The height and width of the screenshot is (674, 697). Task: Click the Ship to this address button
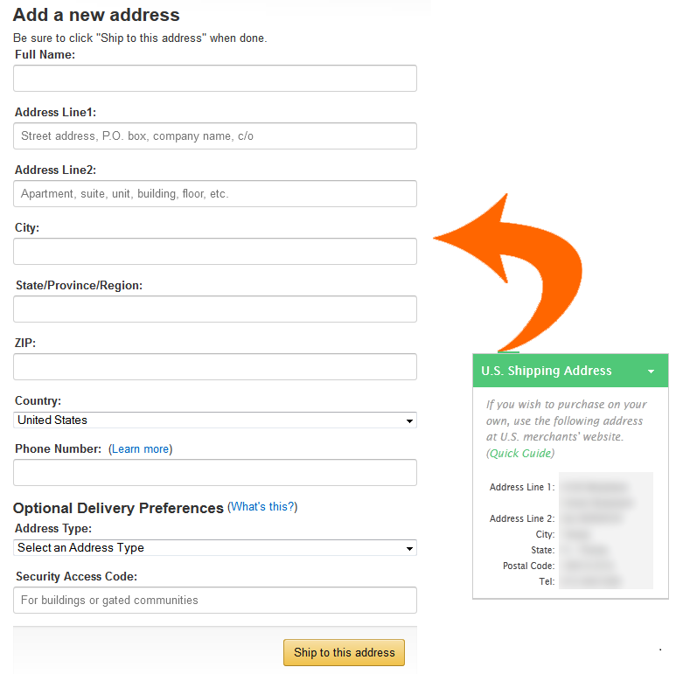(344, 652)
